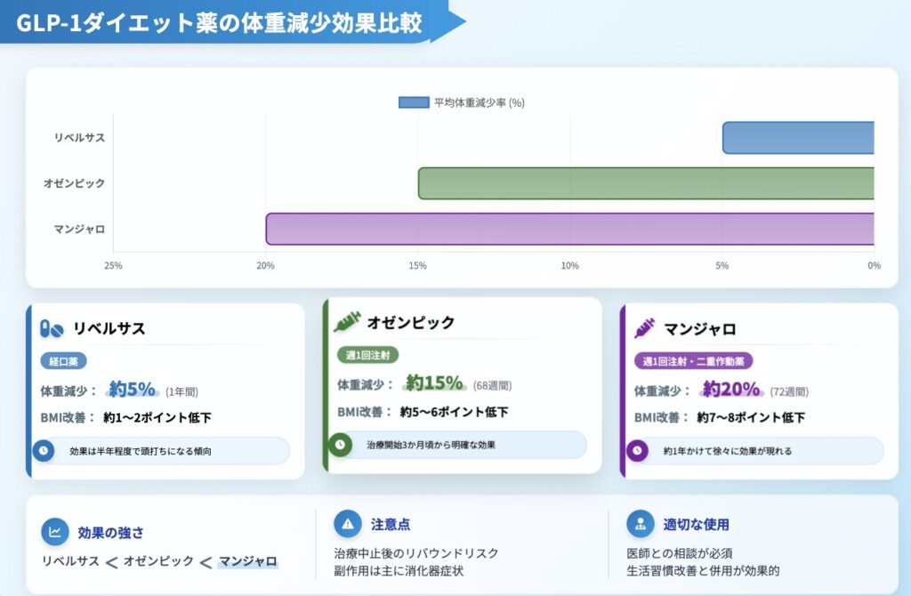The height and width of the screenshot is (596, 911).
Task: Click the 15% axis tick label
Action: tap(418, 265)
